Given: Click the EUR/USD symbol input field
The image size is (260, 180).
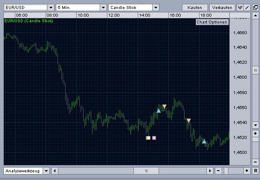Looking at the screenshot, I should point(26,8).
